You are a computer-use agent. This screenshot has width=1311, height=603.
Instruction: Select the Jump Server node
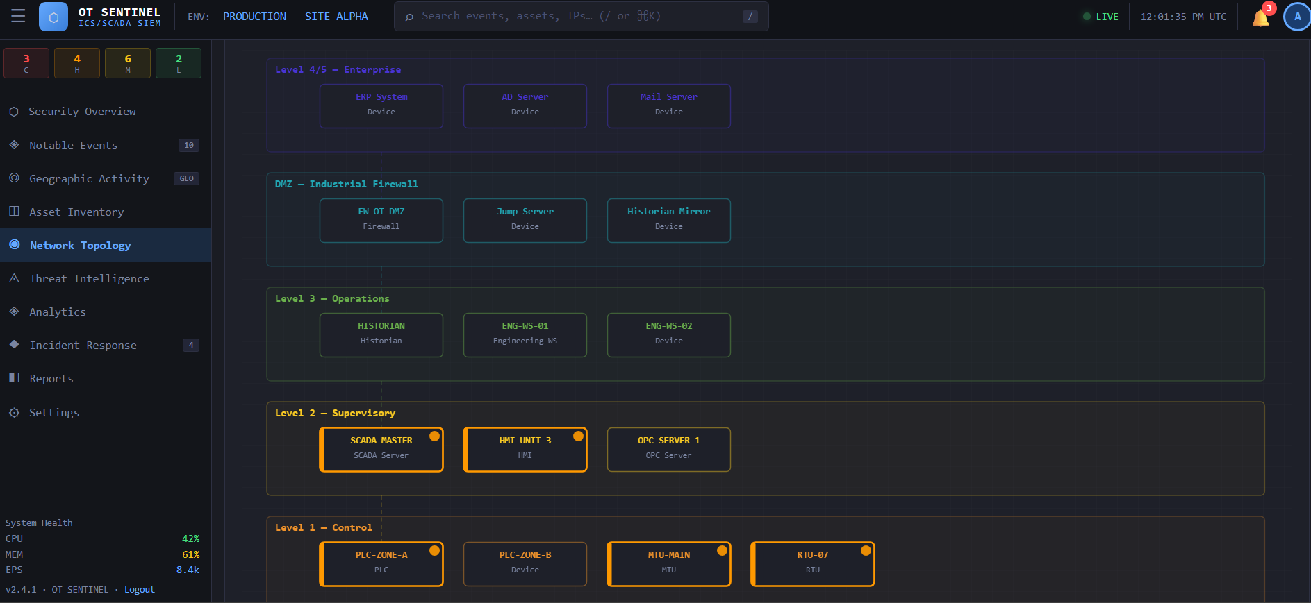point(525,221)
